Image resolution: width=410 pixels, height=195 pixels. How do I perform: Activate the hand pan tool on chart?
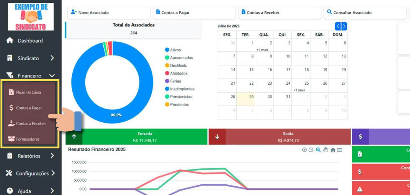click(325, 150)
